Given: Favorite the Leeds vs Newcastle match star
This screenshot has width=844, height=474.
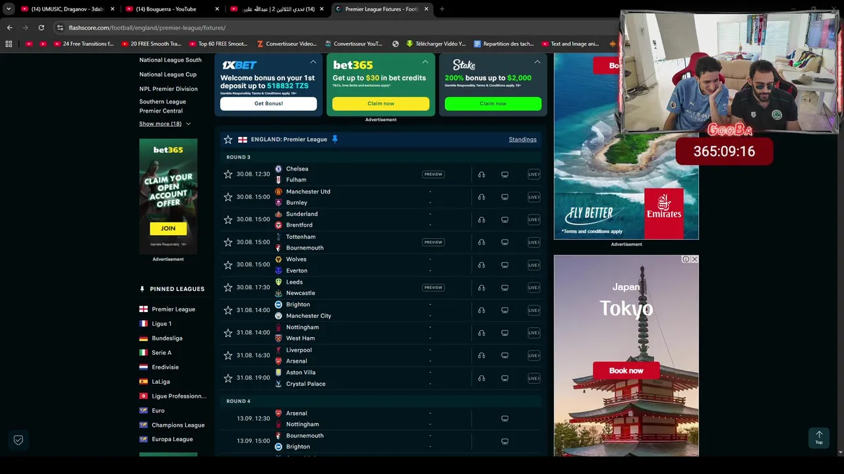Looking at the screenshot, I should coord(228,288).
